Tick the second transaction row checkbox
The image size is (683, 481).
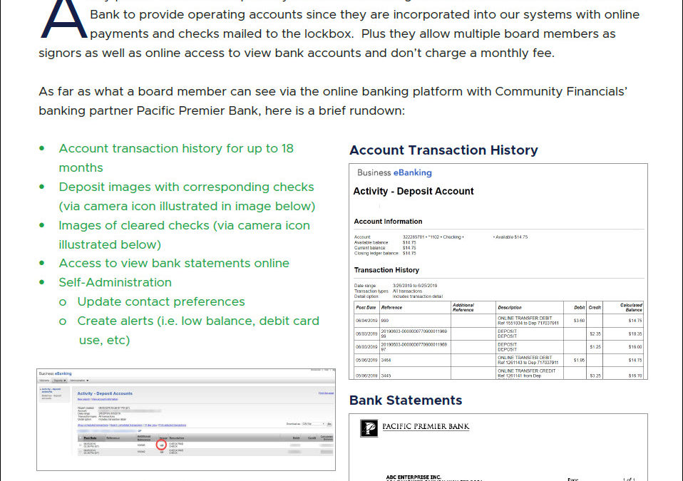tap(80, 451)
